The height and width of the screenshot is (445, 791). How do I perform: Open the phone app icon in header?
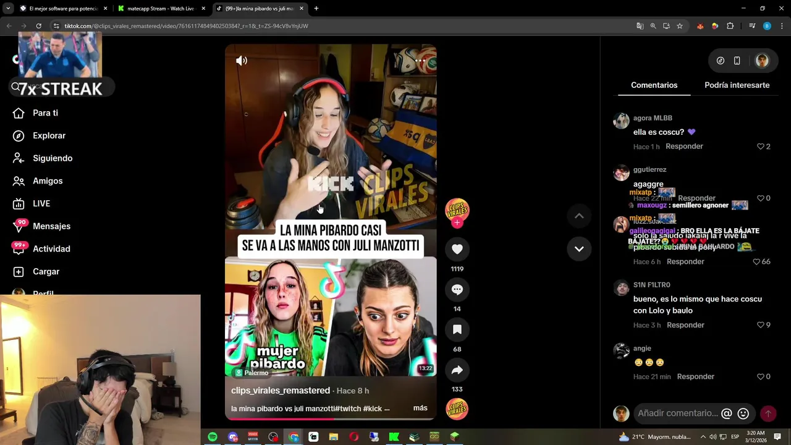tap(737, 61)
